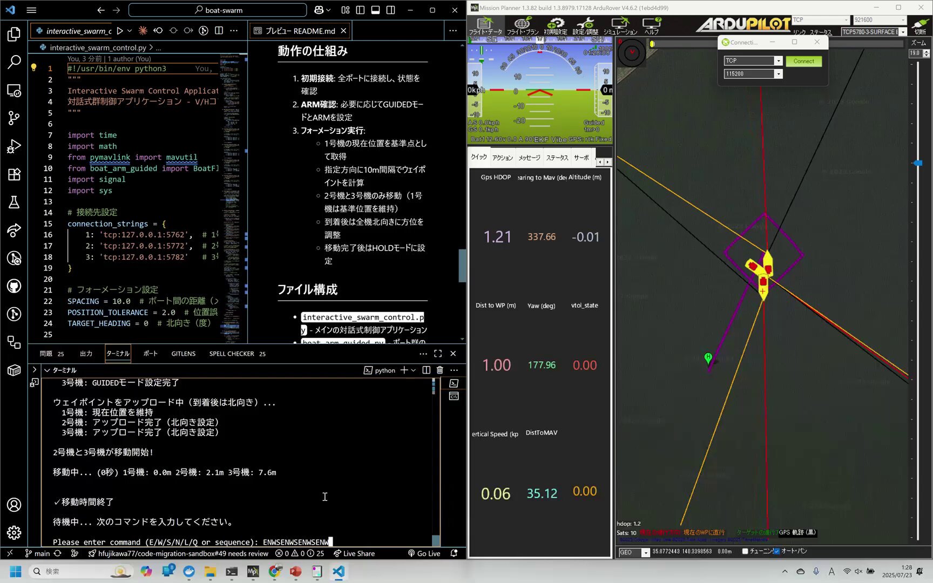Open Mission Planner Initial Setup screen

(555, 25)
